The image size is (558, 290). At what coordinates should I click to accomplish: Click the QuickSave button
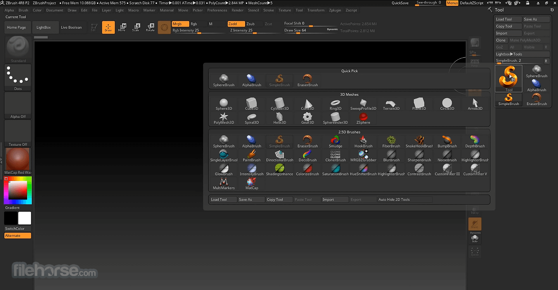pyautogui.click(x=400, y=3)
